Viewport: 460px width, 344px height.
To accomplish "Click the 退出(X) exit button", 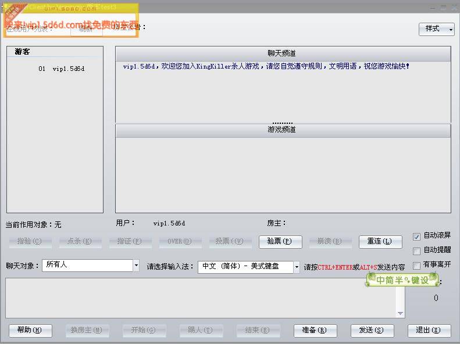I will tap(429, 331).
